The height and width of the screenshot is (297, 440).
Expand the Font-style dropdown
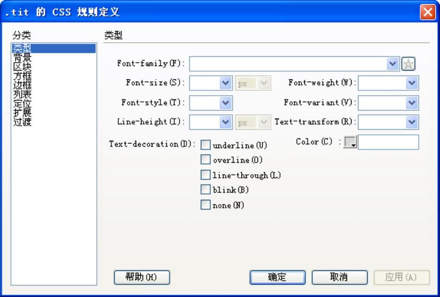tap(225, 103)
